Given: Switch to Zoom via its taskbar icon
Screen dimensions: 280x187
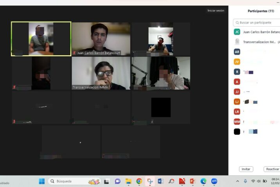Looking at the screenshot, I should 214,181.
